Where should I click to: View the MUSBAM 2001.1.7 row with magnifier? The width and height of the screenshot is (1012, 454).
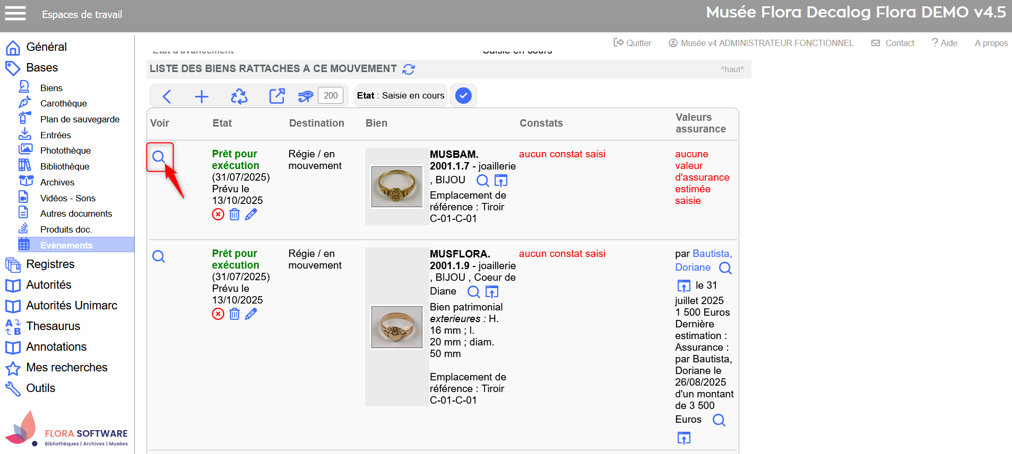point(159,157)
